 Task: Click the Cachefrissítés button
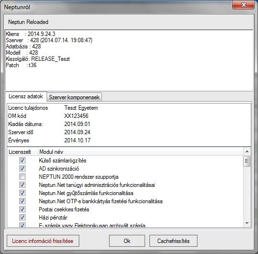(x=173, y=241)
